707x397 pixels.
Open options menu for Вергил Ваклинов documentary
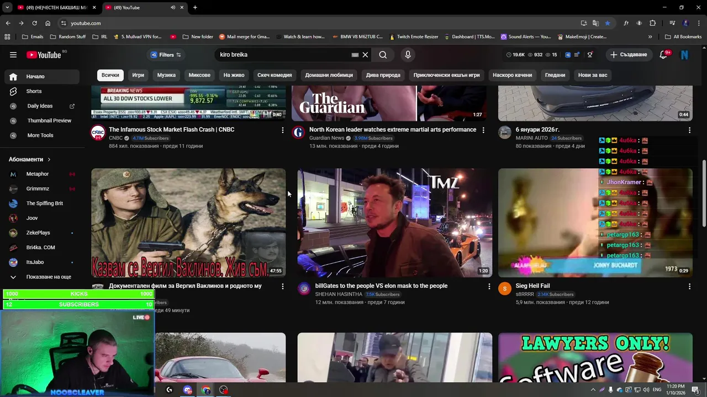pyautogui.click(x=282, y=286)
